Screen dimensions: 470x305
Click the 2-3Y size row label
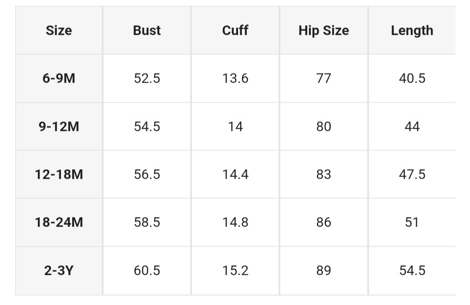[59, 271]
